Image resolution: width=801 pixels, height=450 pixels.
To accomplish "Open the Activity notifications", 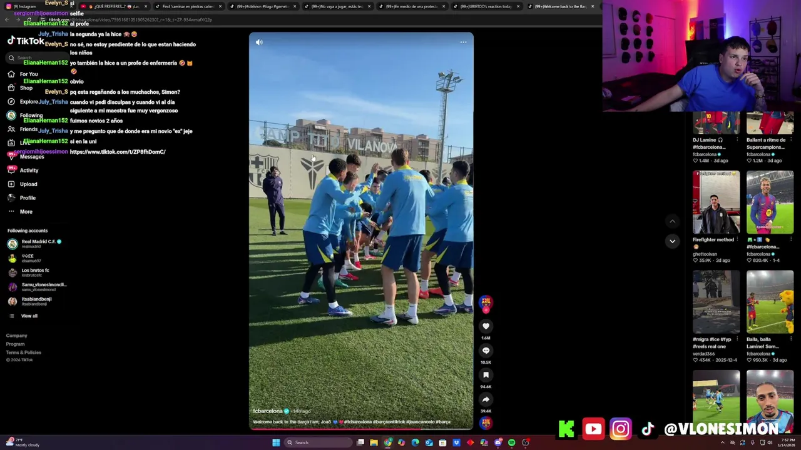I will pos(23,170).
